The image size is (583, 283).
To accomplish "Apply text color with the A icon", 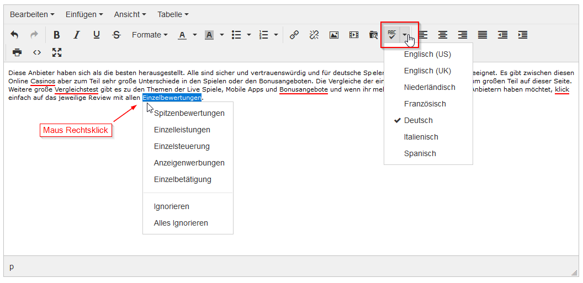I will [182, 35].
